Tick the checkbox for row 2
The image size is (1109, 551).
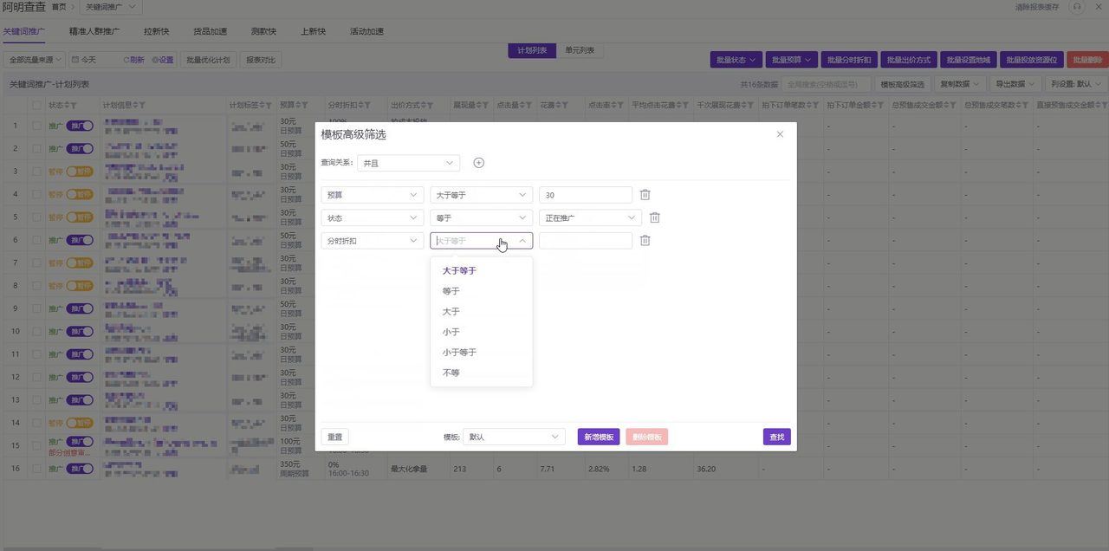36,148
